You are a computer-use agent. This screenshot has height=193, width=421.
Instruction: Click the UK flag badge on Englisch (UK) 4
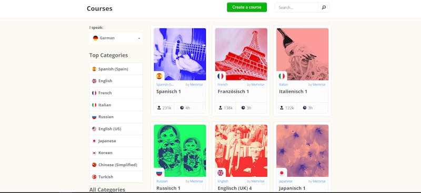coord(220,173)
